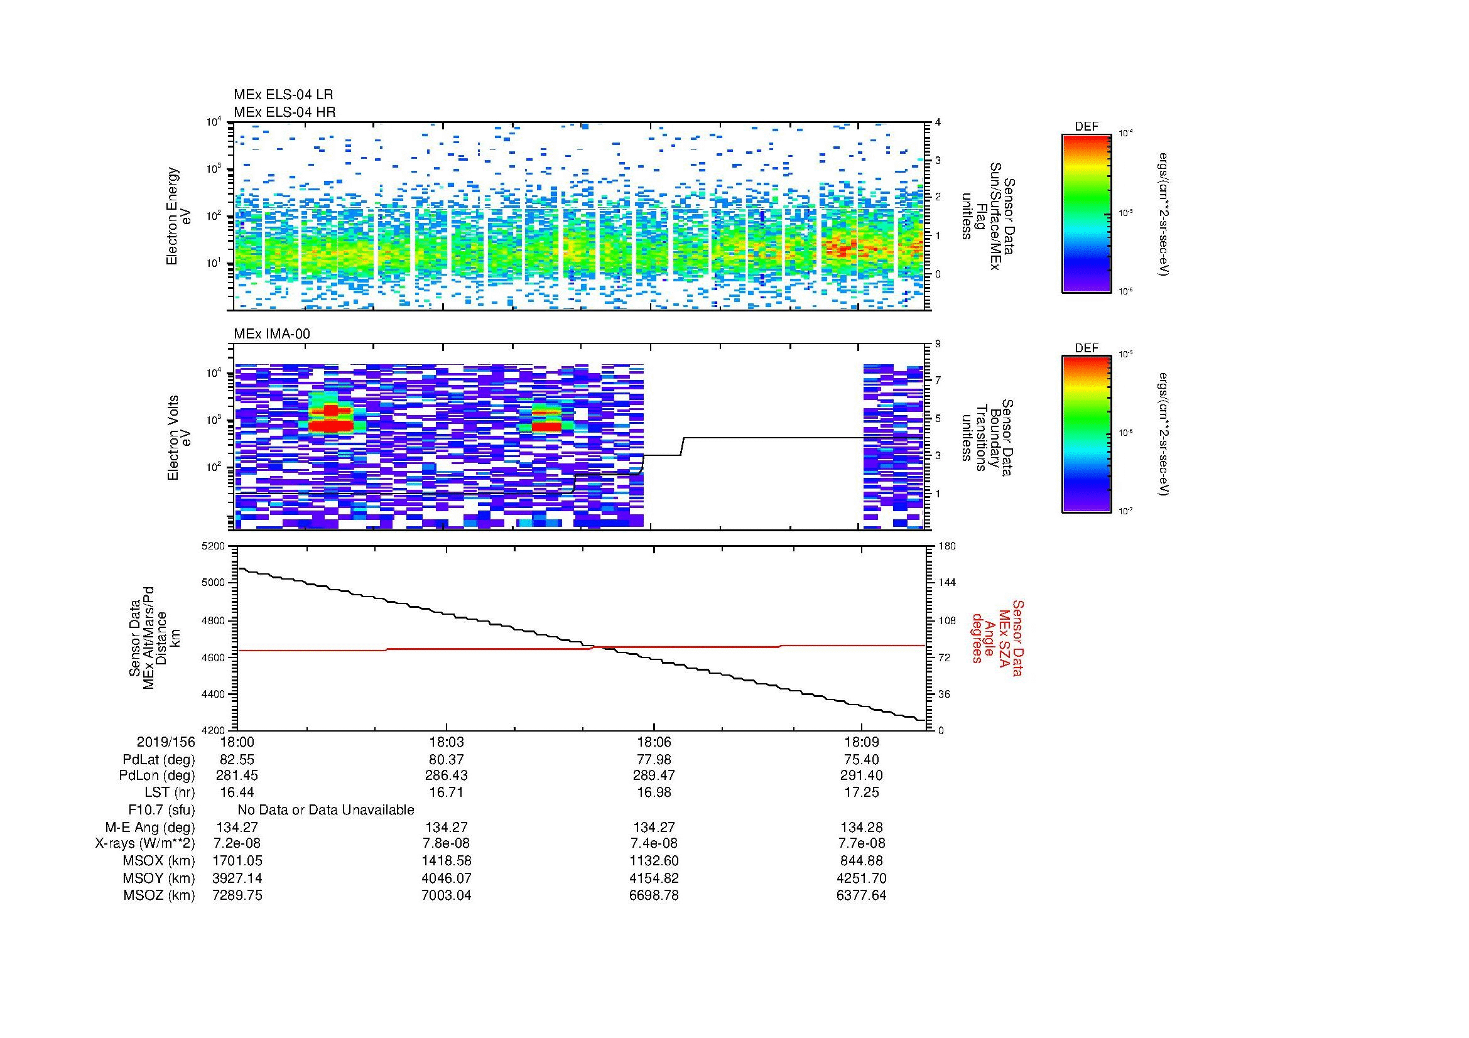Image resolution: width=1469 pixels, height=1038 pixels.
Task: Click the MSOY value 4154.82
Action: coord(654,878)
